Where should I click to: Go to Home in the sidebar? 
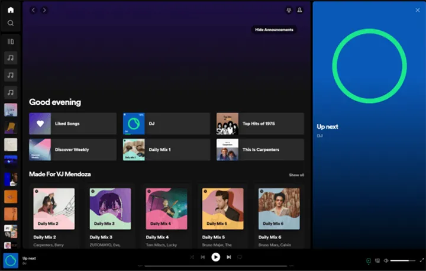click(11, 10)
